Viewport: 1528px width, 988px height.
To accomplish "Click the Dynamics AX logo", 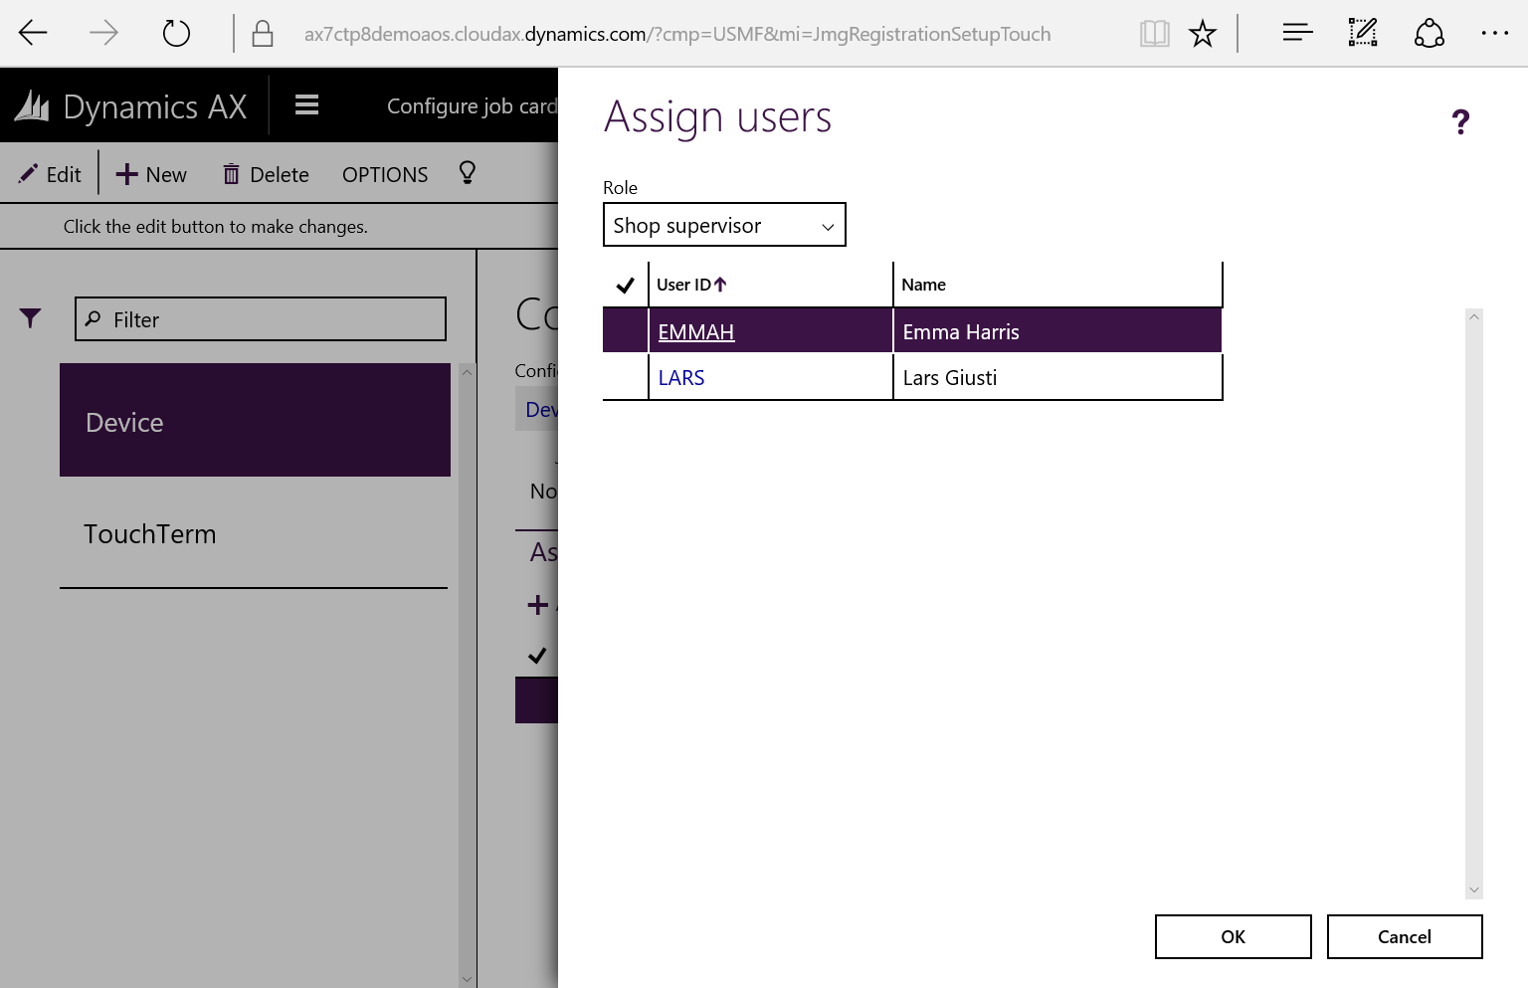I will pyautogui.click(x=130, y=106).
